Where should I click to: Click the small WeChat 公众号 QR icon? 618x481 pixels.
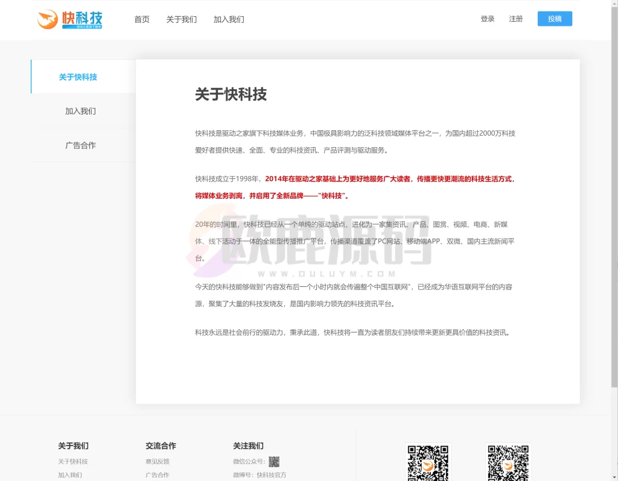273,461
